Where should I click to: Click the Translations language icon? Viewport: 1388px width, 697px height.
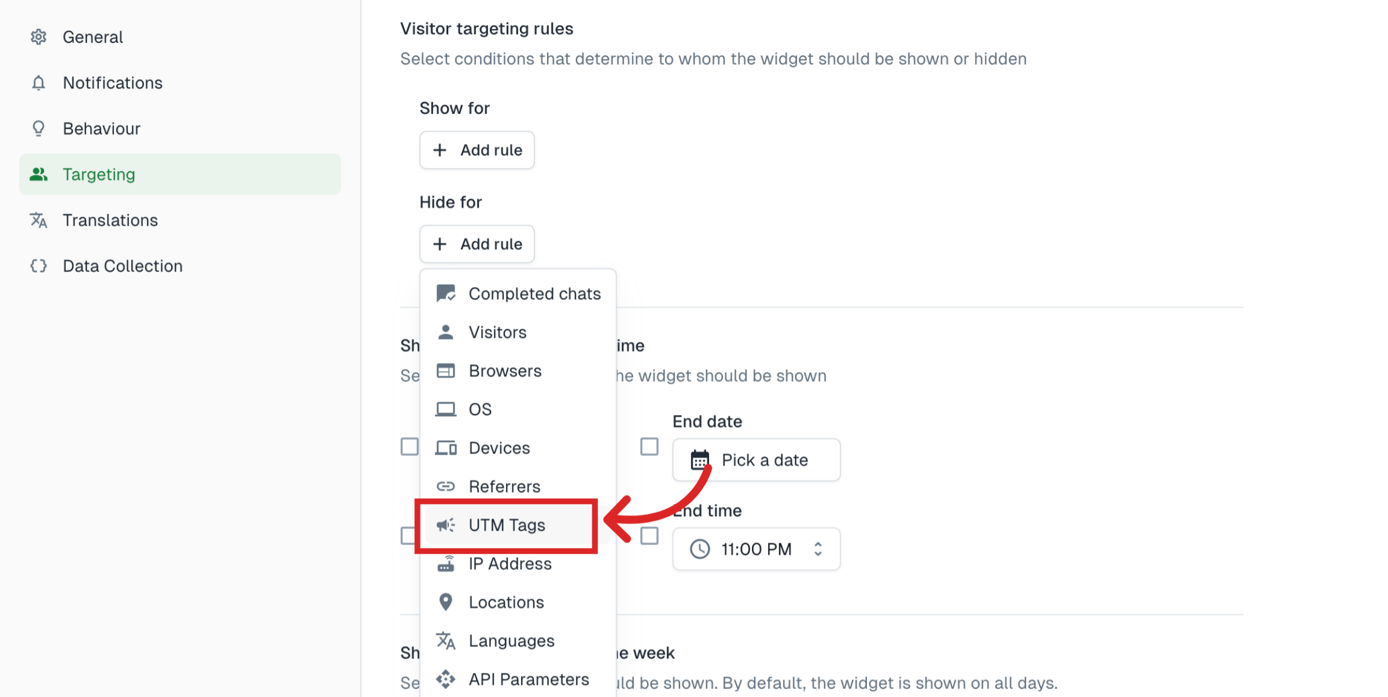tap(38, 220)
